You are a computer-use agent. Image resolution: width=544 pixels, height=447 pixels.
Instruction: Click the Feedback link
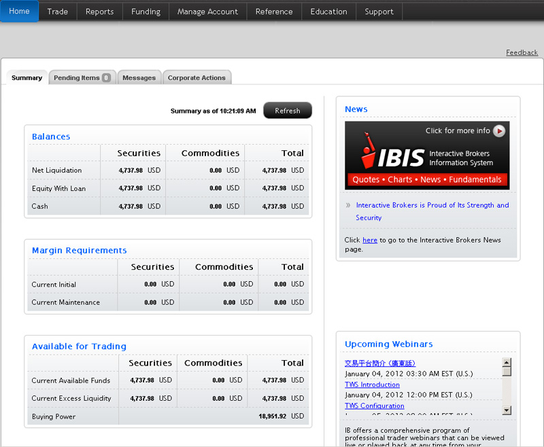[522, 52]
